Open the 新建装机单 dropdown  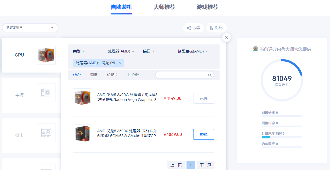(30, 28)
